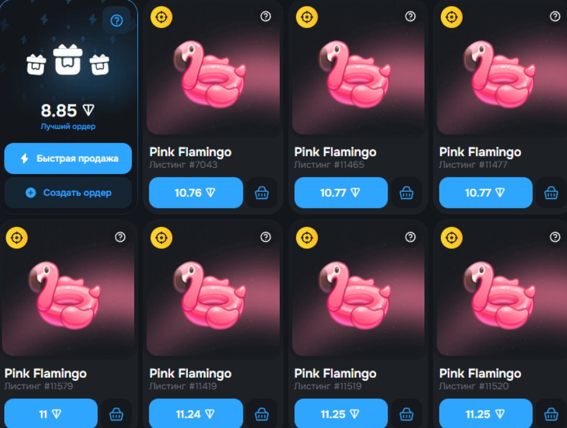567x428 pixels.
Task: Open the question mark info on listing #11519
Action: pyautogui.click(x=411, y=237)
